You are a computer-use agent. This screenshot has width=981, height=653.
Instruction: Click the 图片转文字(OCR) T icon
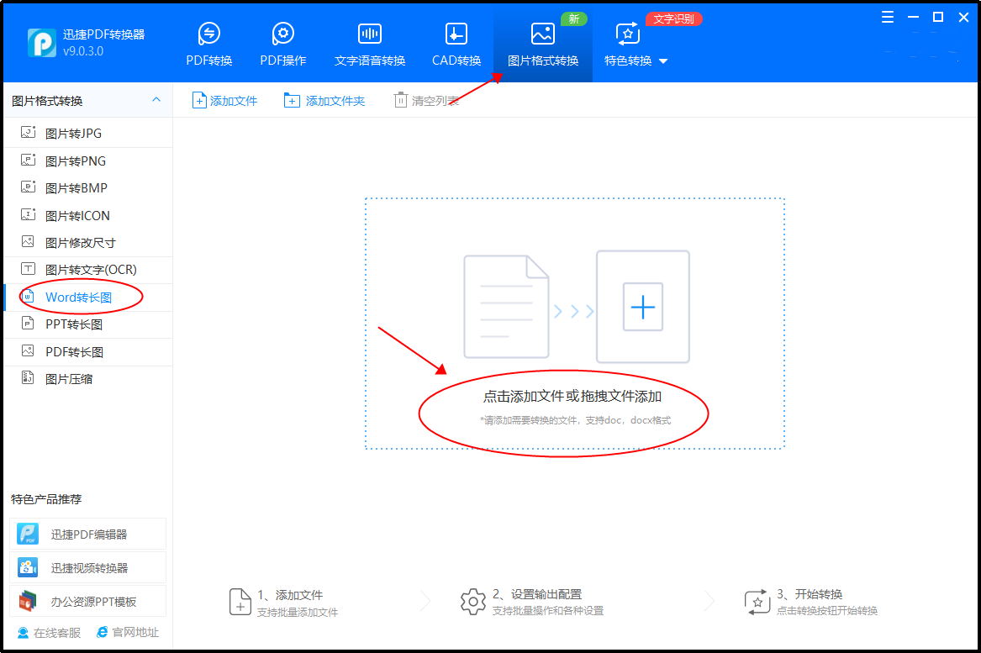28,269
